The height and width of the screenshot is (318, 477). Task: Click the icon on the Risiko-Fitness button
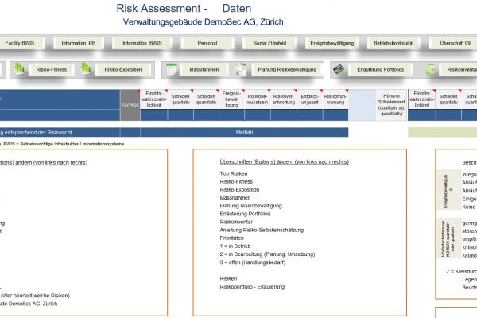point(19,70)
